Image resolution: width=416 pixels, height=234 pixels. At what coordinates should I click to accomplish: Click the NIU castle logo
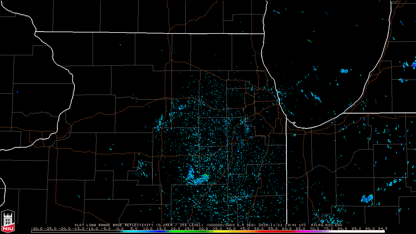click(8, 222)
